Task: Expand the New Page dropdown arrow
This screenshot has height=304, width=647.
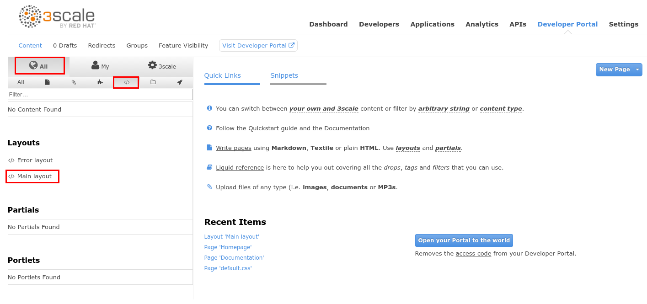Action: coord(638,69)
